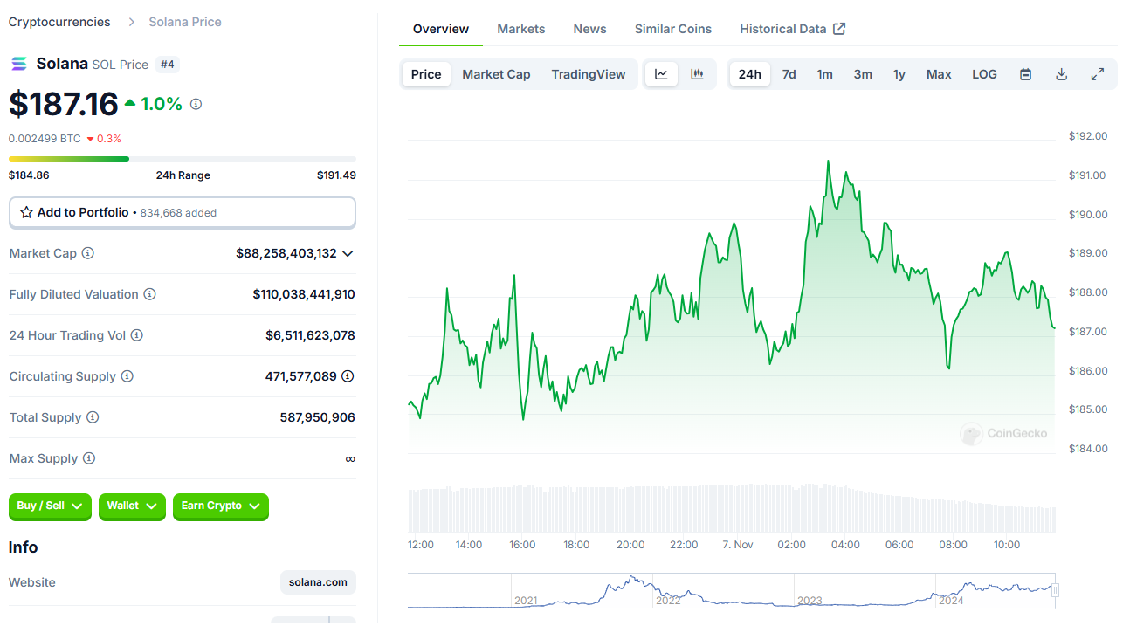This screenshot has width=1123, height=626.
Task: Click the $110,038,441,910 valuation value
Action: pos(304,294)
